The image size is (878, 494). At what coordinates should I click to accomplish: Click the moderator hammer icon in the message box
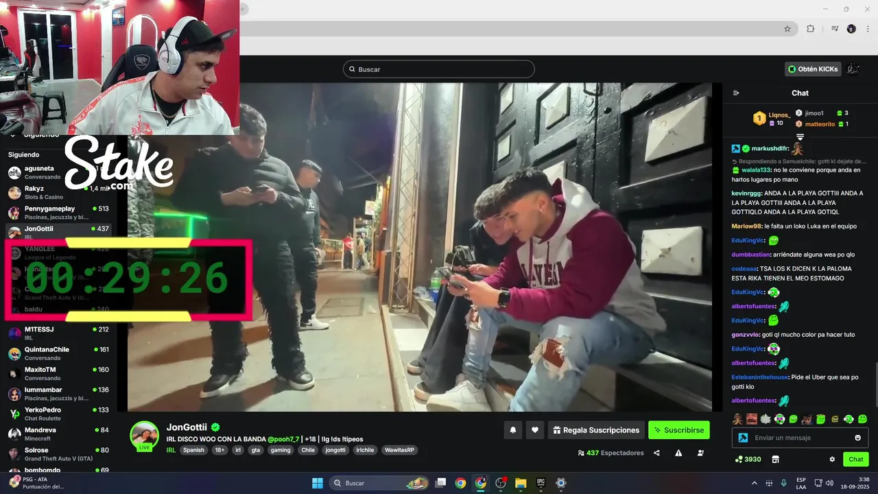pos(743,438)
